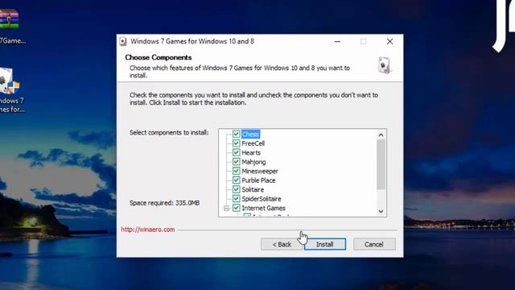Cancel the installer
Viewport: 515px width, 290px height.
(x=374, y=244)
